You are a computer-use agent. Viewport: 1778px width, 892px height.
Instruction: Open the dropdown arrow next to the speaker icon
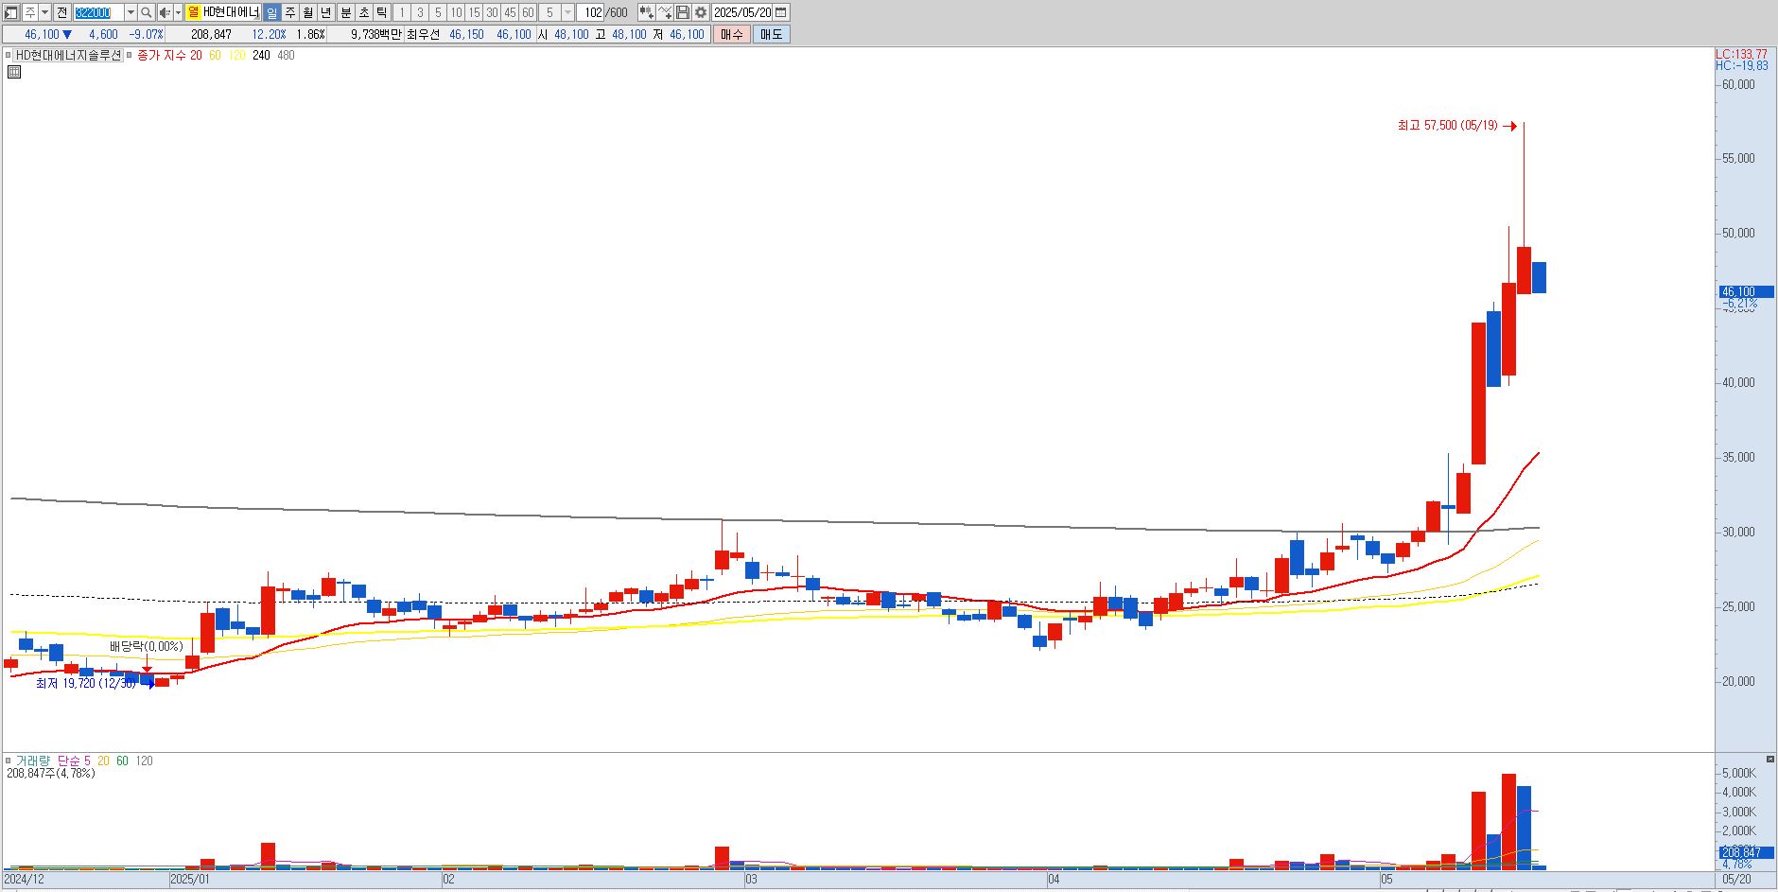pos(178,12)
